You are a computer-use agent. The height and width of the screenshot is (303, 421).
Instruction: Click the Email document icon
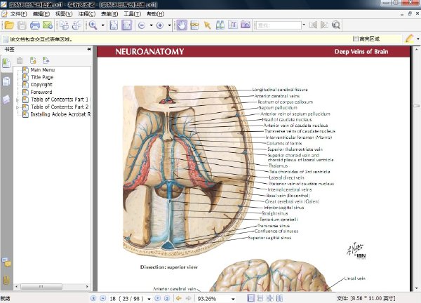click(x=48, y=25)
